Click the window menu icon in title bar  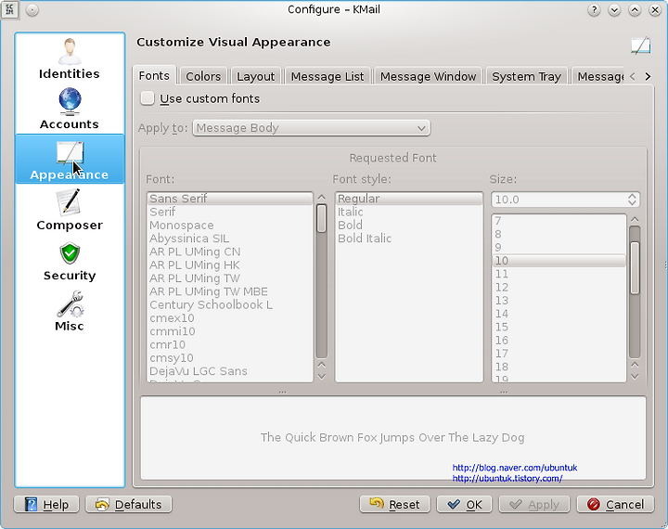(9, 9)
